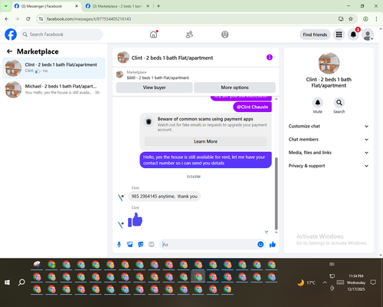This screenshot has width=383, height=307.
Task: Open the $800 2 beds listing link
Action: (158, 78)
